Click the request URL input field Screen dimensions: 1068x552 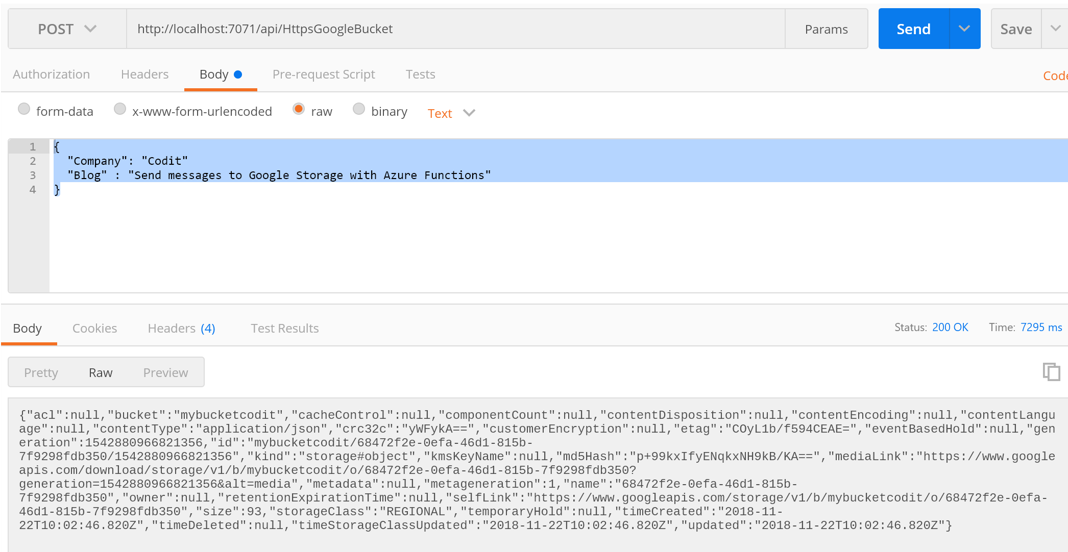(454, 29)
